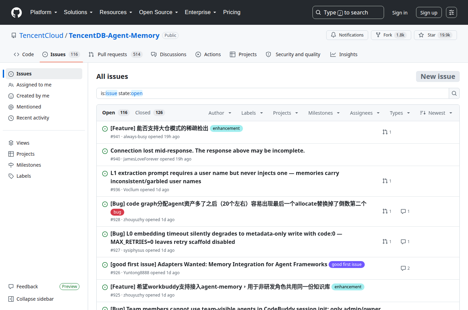Image resolution: width=468 pixels, height=310 pixels.
Task: Open Milestones in sidebar
Action: 44,165
